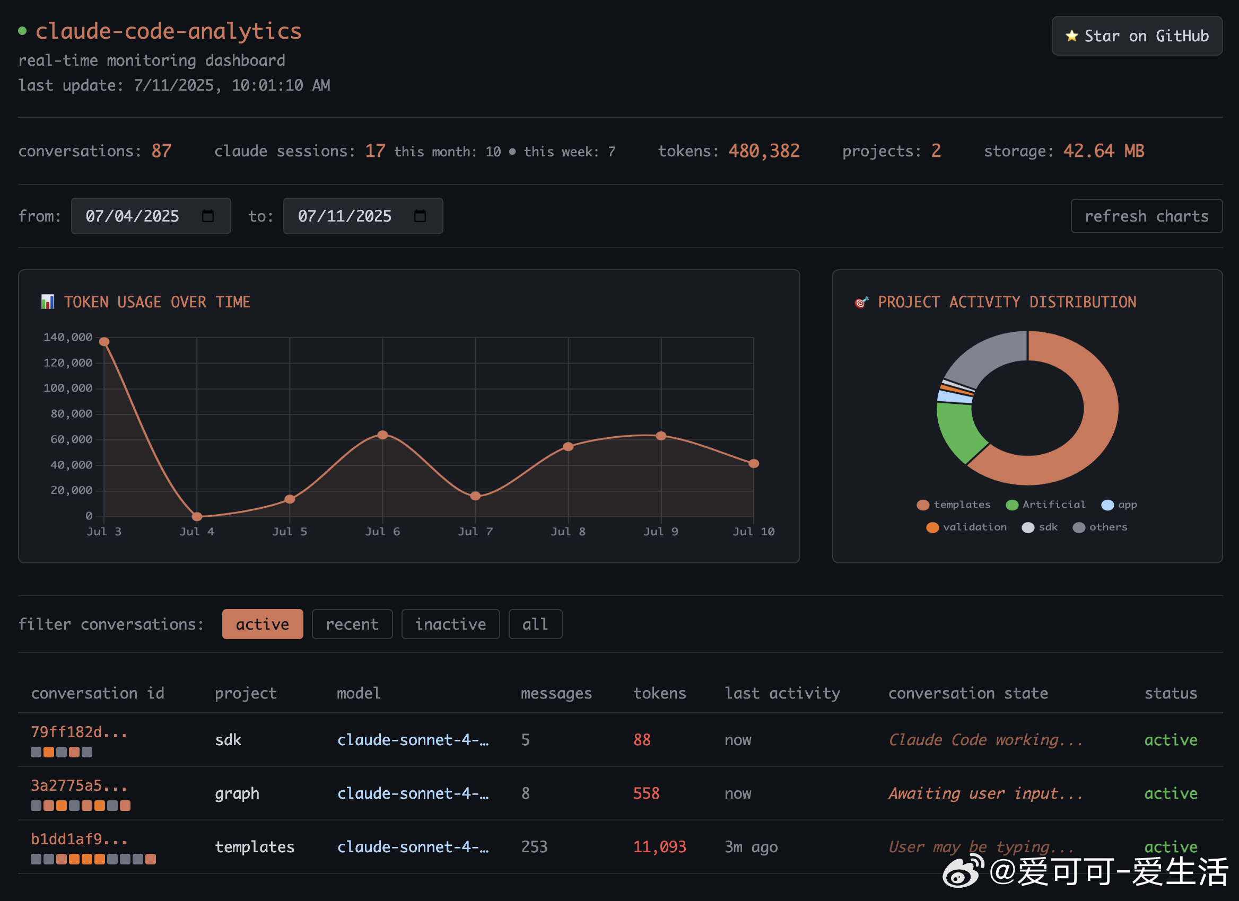The height and width of the screenshot is (901, 1239).
Task: Click the message blocks strip under 79ff182d
Action: [61, 752]
